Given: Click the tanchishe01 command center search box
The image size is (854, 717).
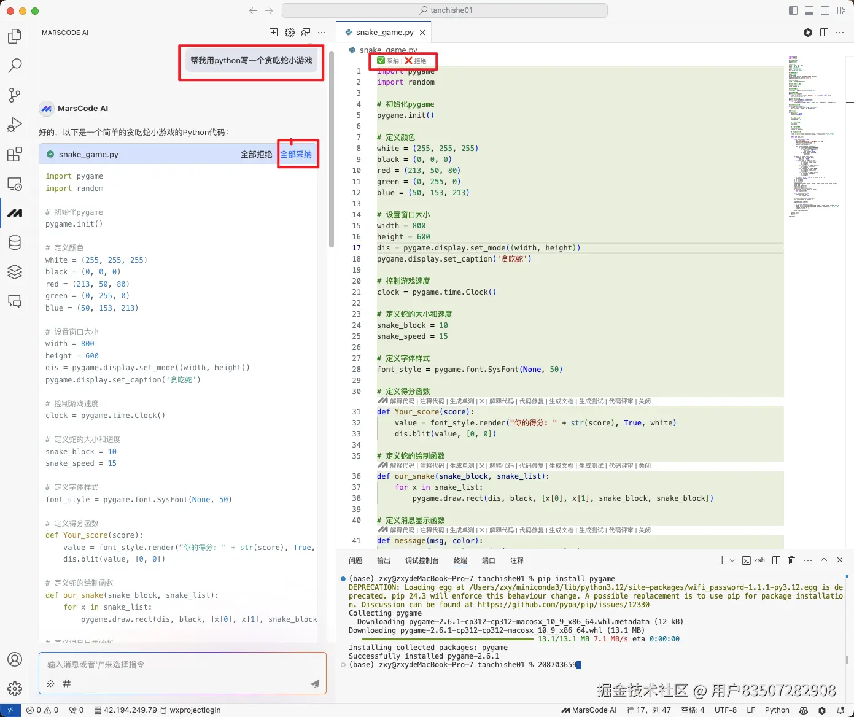Looking at the screenshot, I should 445,10.
